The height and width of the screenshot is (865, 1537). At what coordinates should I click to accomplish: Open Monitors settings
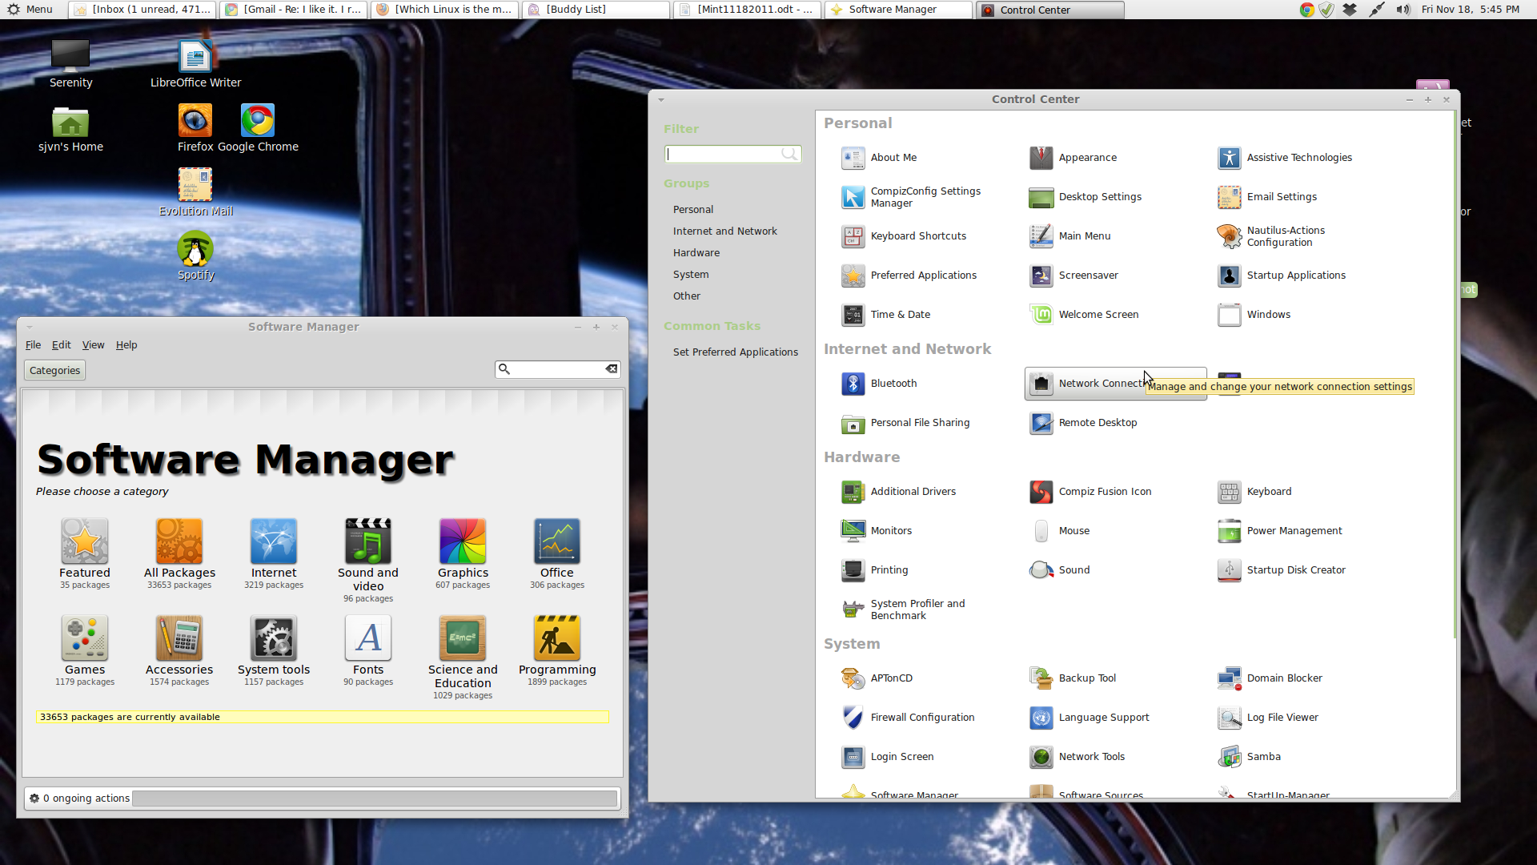pyautogui.click(x=877, y=531)
